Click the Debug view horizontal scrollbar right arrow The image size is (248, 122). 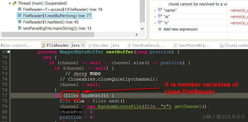click(136, 34)
